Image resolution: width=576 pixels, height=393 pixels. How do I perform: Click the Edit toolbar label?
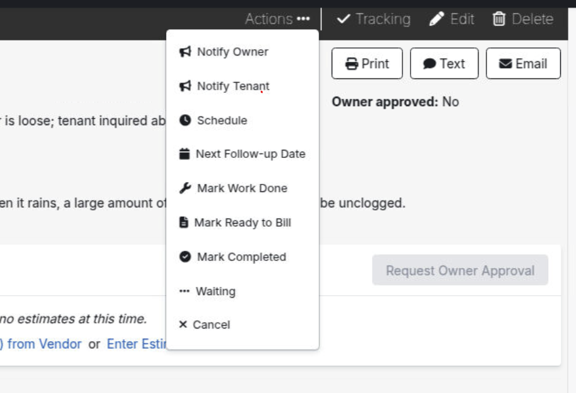(x=462, y=19)
